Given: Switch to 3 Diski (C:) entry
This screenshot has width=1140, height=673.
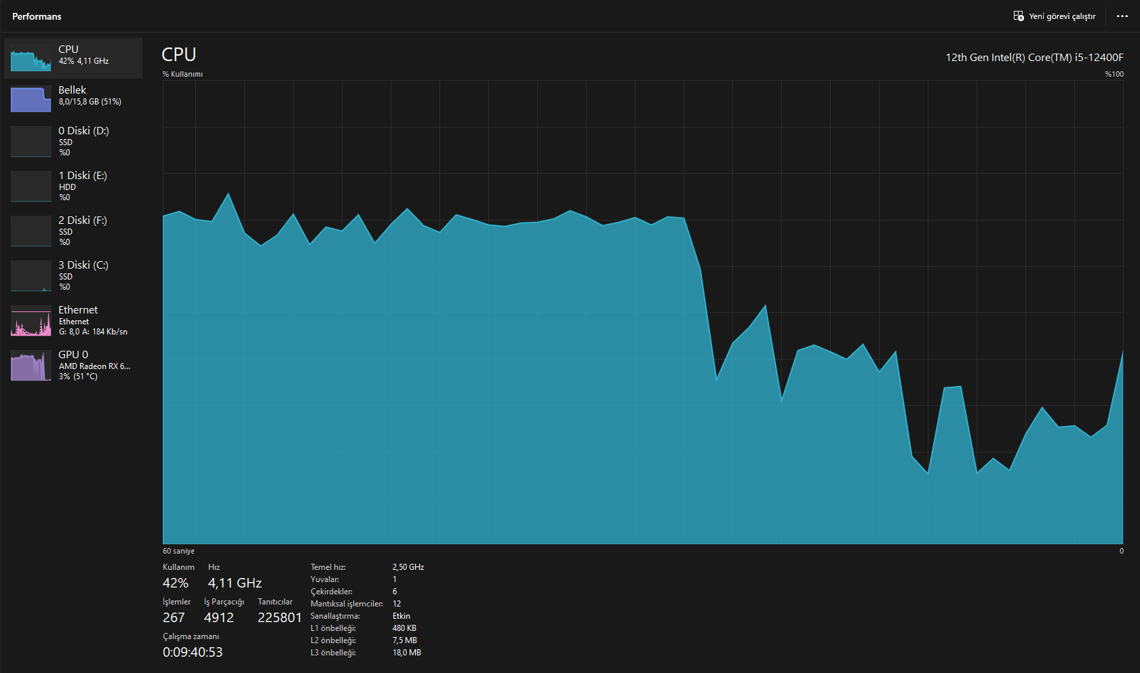Looking at the screenshot, I should (x=73, y=275).
